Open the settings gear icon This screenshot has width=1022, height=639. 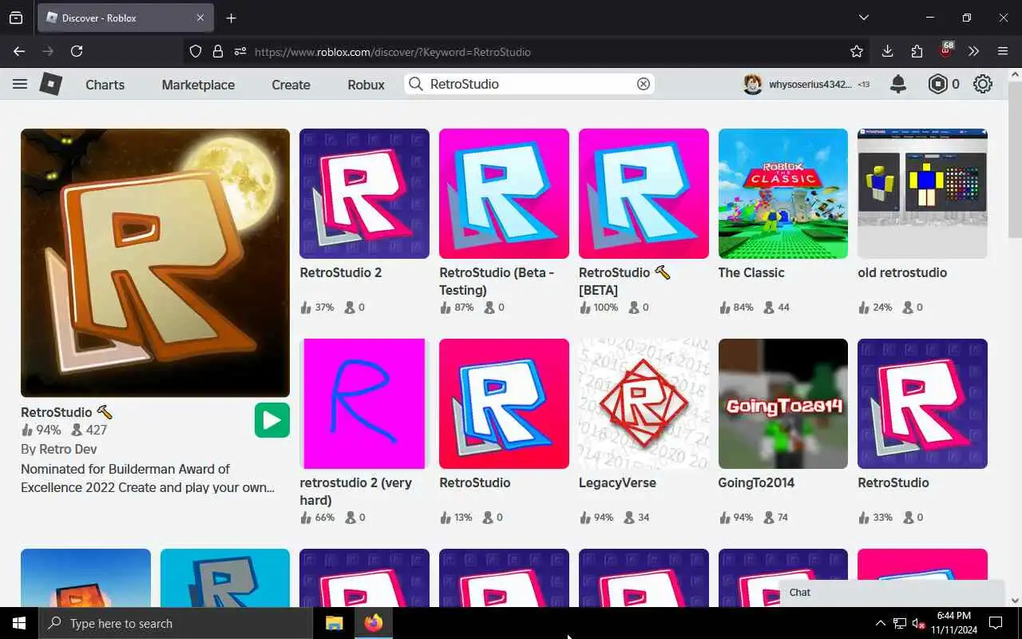point(983,84)
